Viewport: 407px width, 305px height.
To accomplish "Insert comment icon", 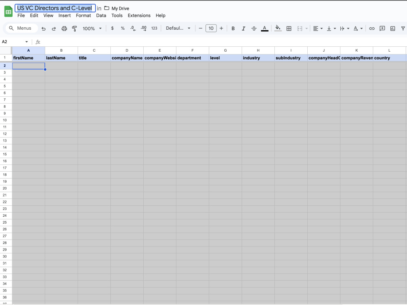I will (382, 28).
